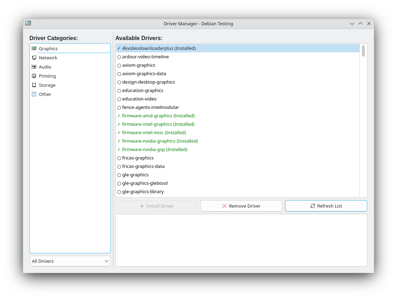Click checkmark beside firmware-nvidia-gsp

pos(119,149)
